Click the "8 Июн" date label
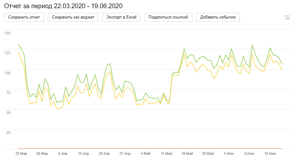Viewport: 293px width, 161px height. coord(250,154)
